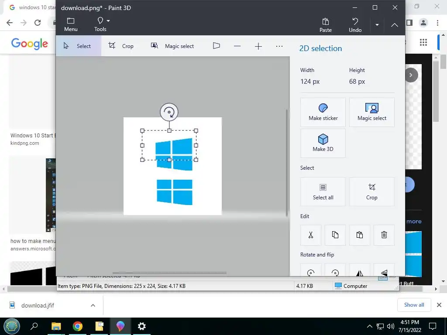447x335 pixels.
Task: Click the canvas vertical scrollbar
Action: (x=287, y=163)
